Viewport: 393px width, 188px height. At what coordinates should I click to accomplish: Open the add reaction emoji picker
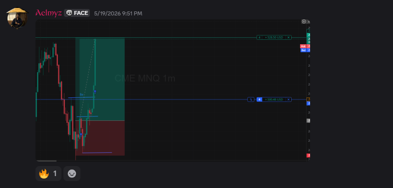click(x=72, y=174)
